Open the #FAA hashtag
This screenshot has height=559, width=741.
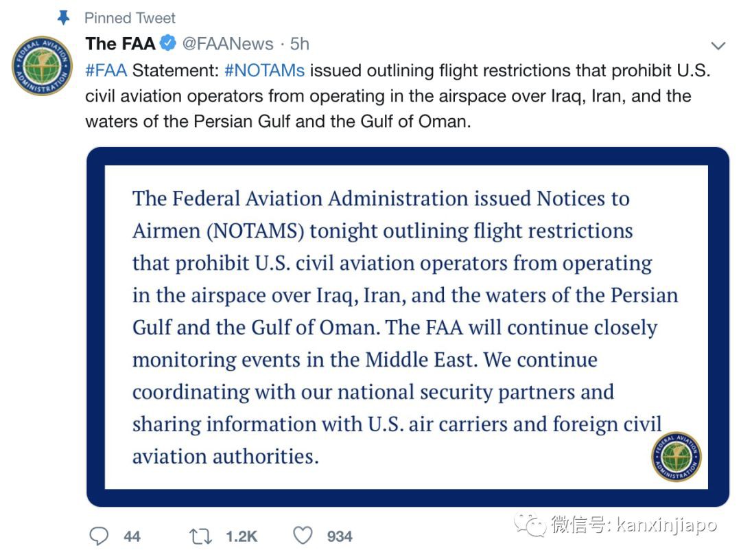coord(106,70)
